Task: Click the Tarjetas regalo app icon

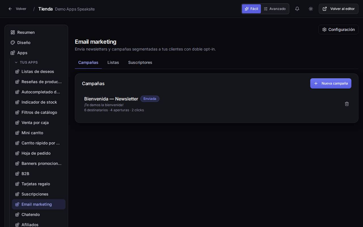Action: (x=17, y=184)
